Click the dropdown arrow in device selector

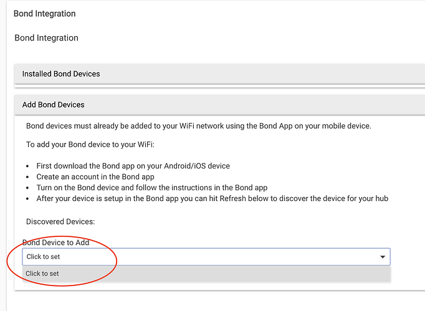(x=383, y=257)
